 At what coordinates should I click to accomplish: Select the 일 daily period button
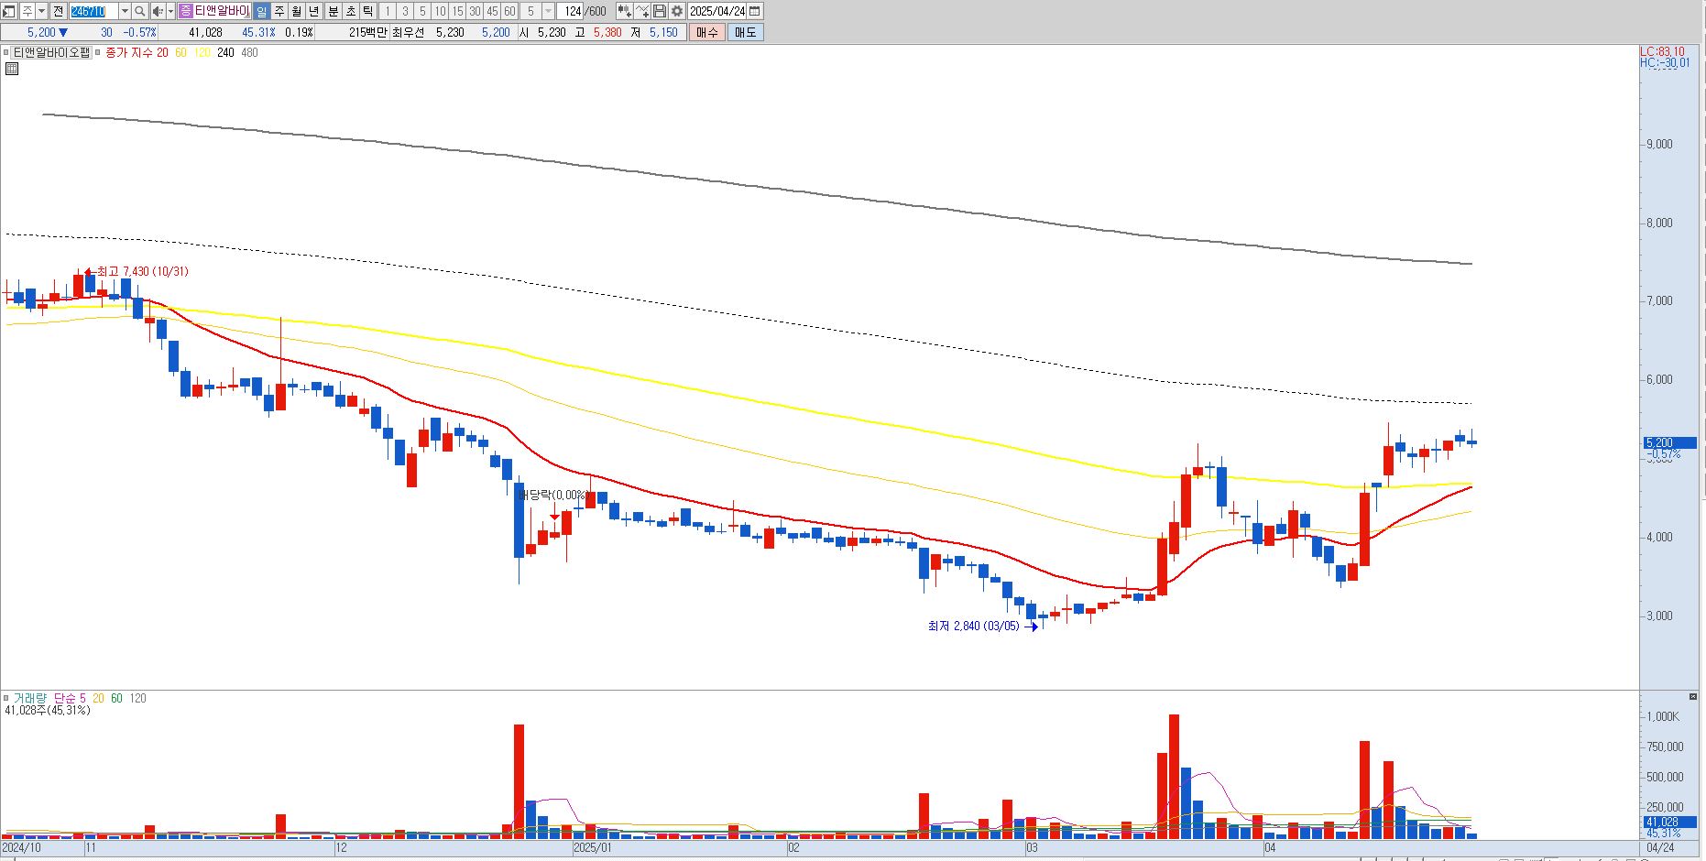262,11
